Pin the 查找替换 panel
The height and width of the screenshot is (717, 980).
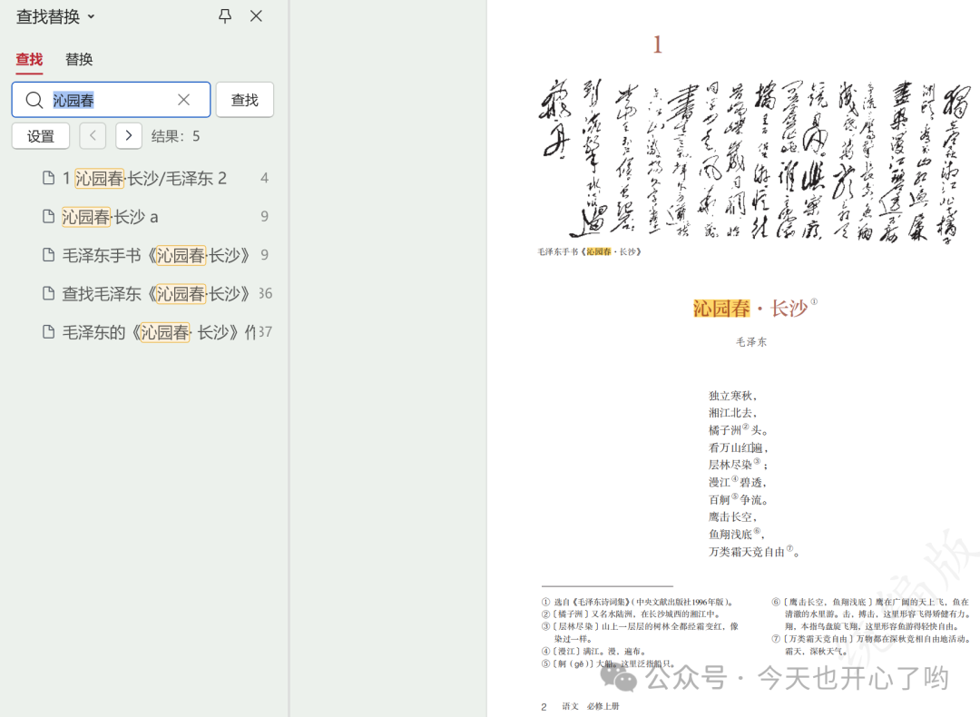(x=225, y=16)
